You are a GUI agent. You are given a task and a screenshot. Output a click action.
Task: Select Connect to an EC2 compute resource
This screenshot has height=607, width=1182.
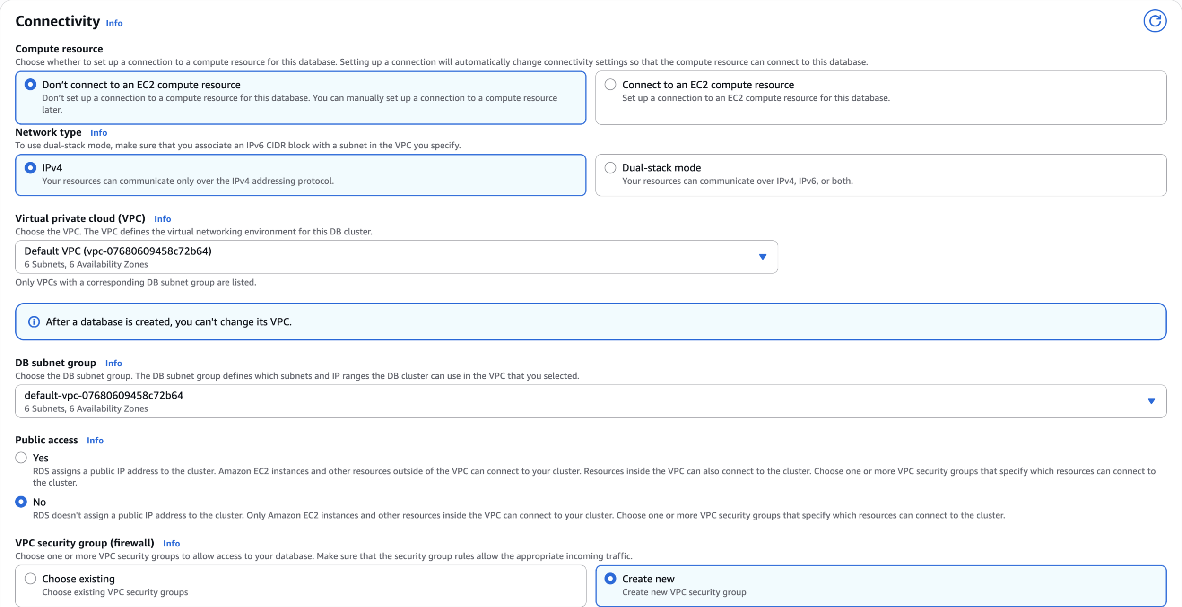point(610,85)
